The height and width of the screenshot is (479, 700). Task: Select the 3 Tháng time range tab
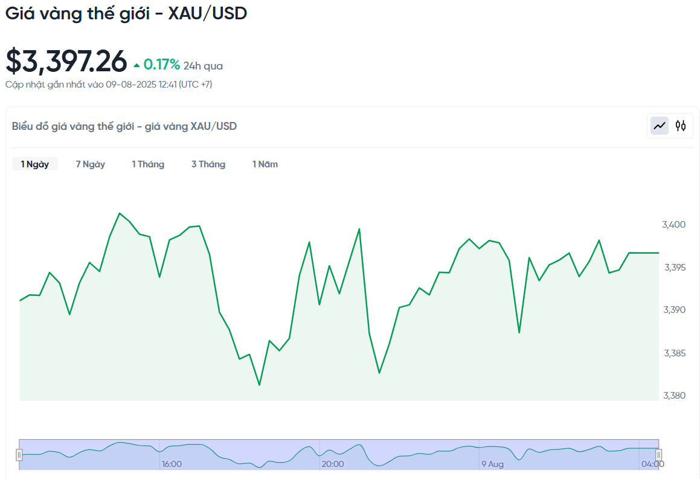[208, 164]
